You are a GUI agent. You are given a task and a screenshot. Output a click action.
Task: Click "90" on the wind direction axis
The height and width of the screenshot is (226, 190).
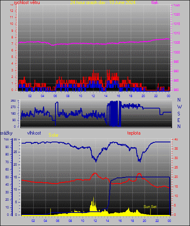coord(14,120)
